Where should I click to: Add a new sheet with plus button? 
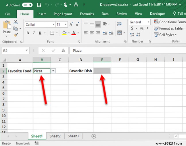94,136
